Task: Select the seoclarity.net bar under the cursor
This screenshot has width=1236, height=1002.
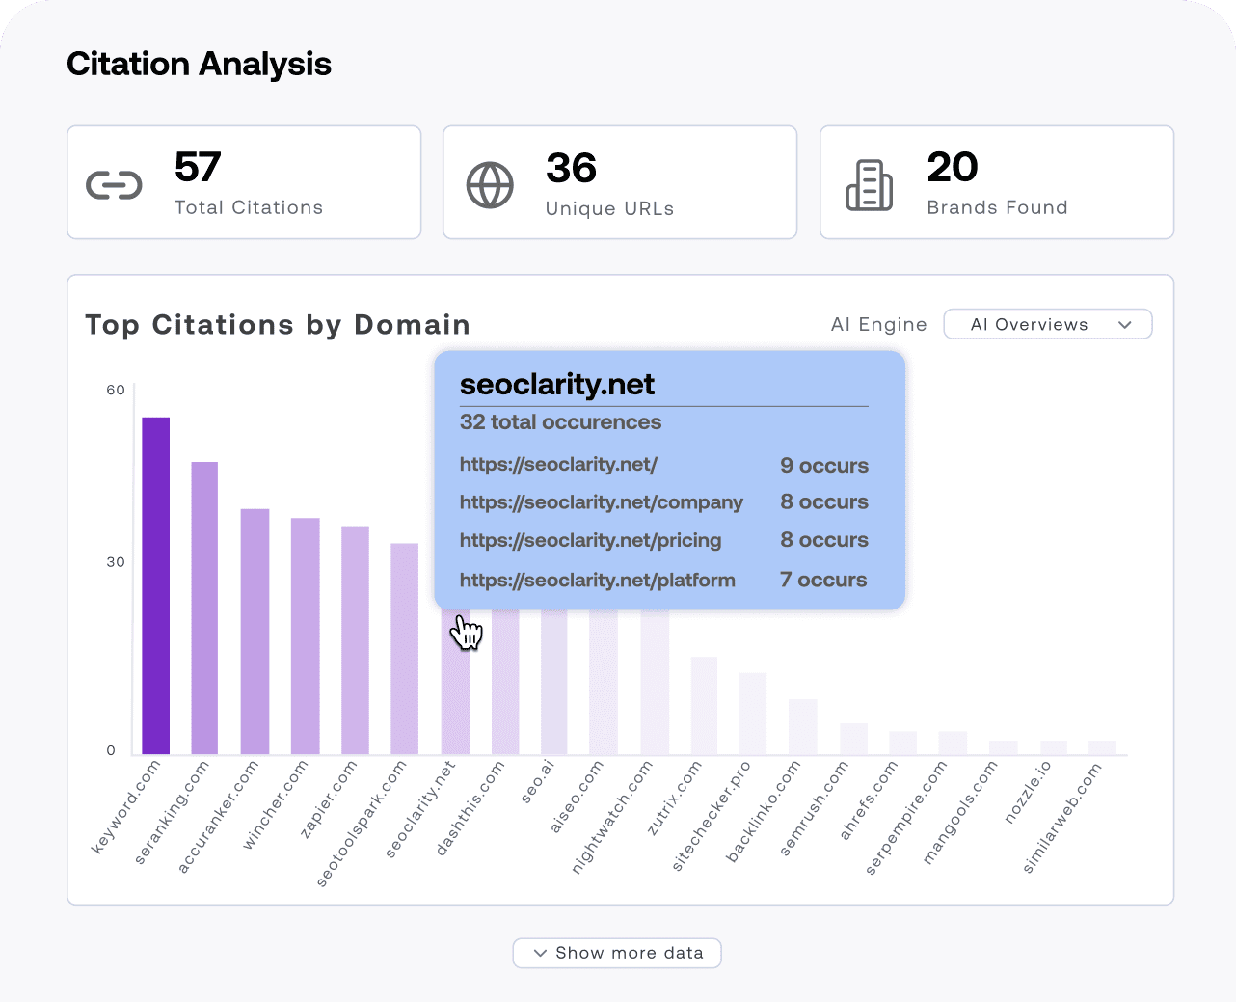Action: (x=455, y=682)
